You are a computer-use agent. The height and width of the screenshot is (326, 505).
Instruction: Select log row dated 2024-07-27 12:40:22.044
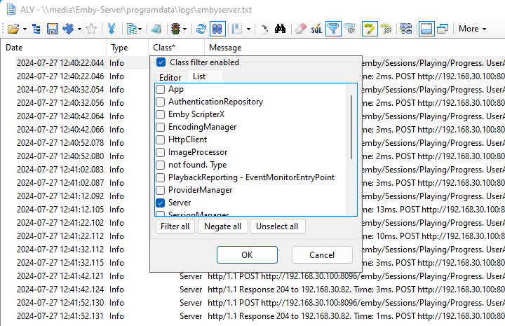point(60,63)
